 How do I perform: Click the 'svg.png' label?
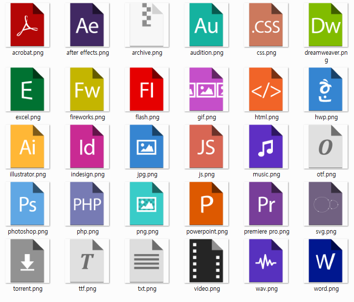point(326,232)
